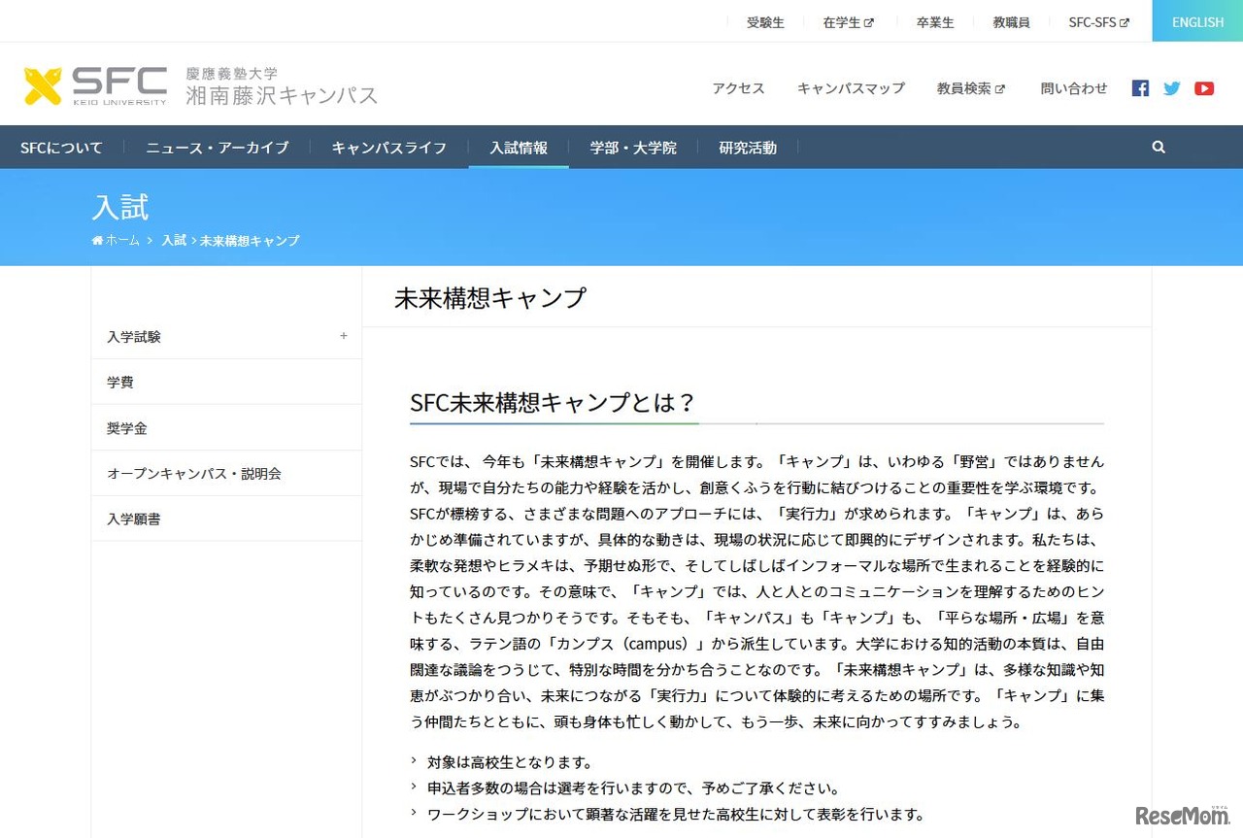This screenshot has height=838, width=1243.
Task: Open the 奨学金 page from the sidebar
Action: pos(126,427)
